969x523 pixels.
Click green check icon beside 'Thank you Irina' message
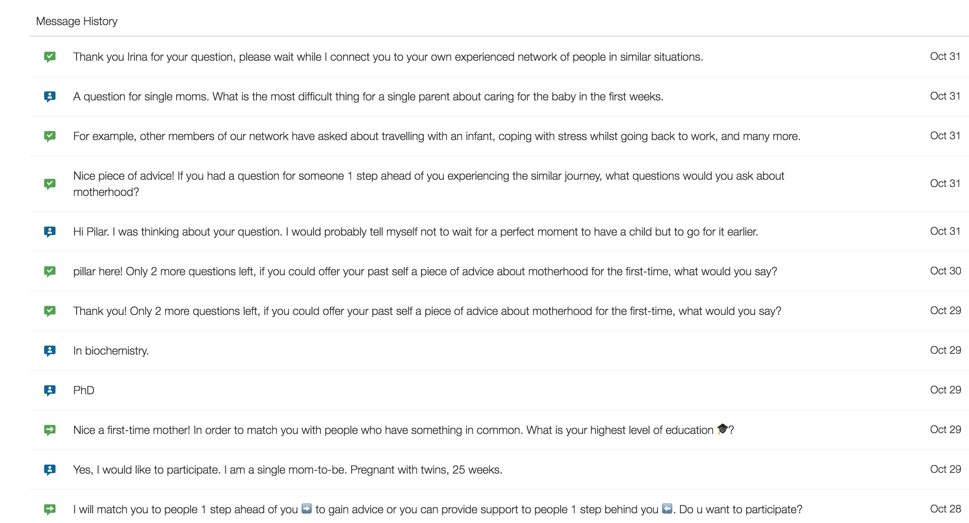[x=50, y=57]
